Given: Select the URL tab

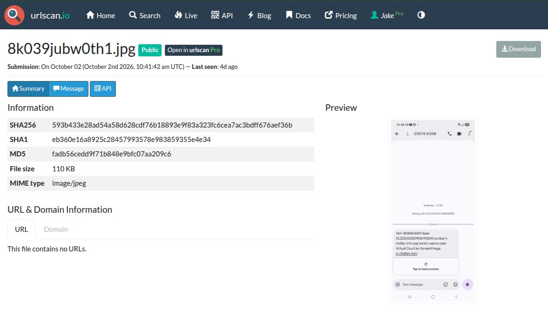Looking at the screenshot, I should coord(21,229).
